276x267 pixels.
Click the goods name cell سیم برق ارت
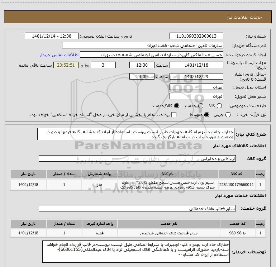(x=168, y=185)
